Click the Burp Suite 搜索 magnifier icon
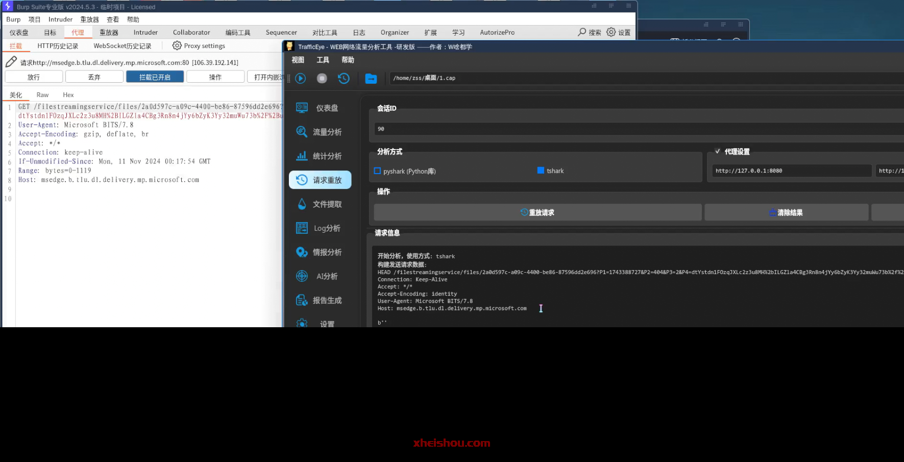The height and width of the screenshot is (462, 904). coord(582,32)
